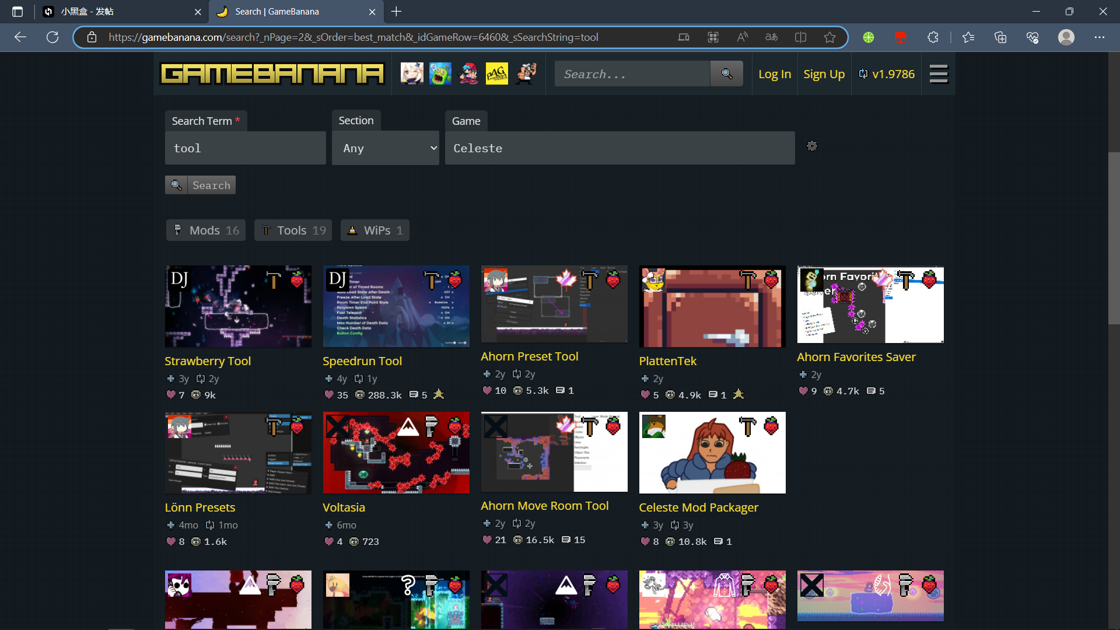The image size is (1120, 630).
Task: Click the Ahorn Move Room Tool thumbnail
Action: pyautogui.click(x=554, y=452)
